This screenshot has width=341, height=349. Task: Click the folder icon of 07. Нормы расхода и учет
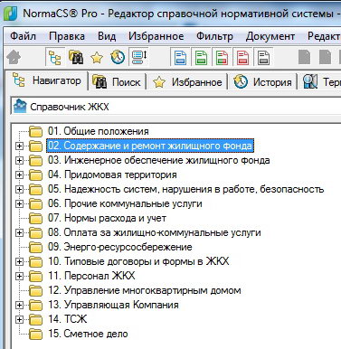click(36, 218)
